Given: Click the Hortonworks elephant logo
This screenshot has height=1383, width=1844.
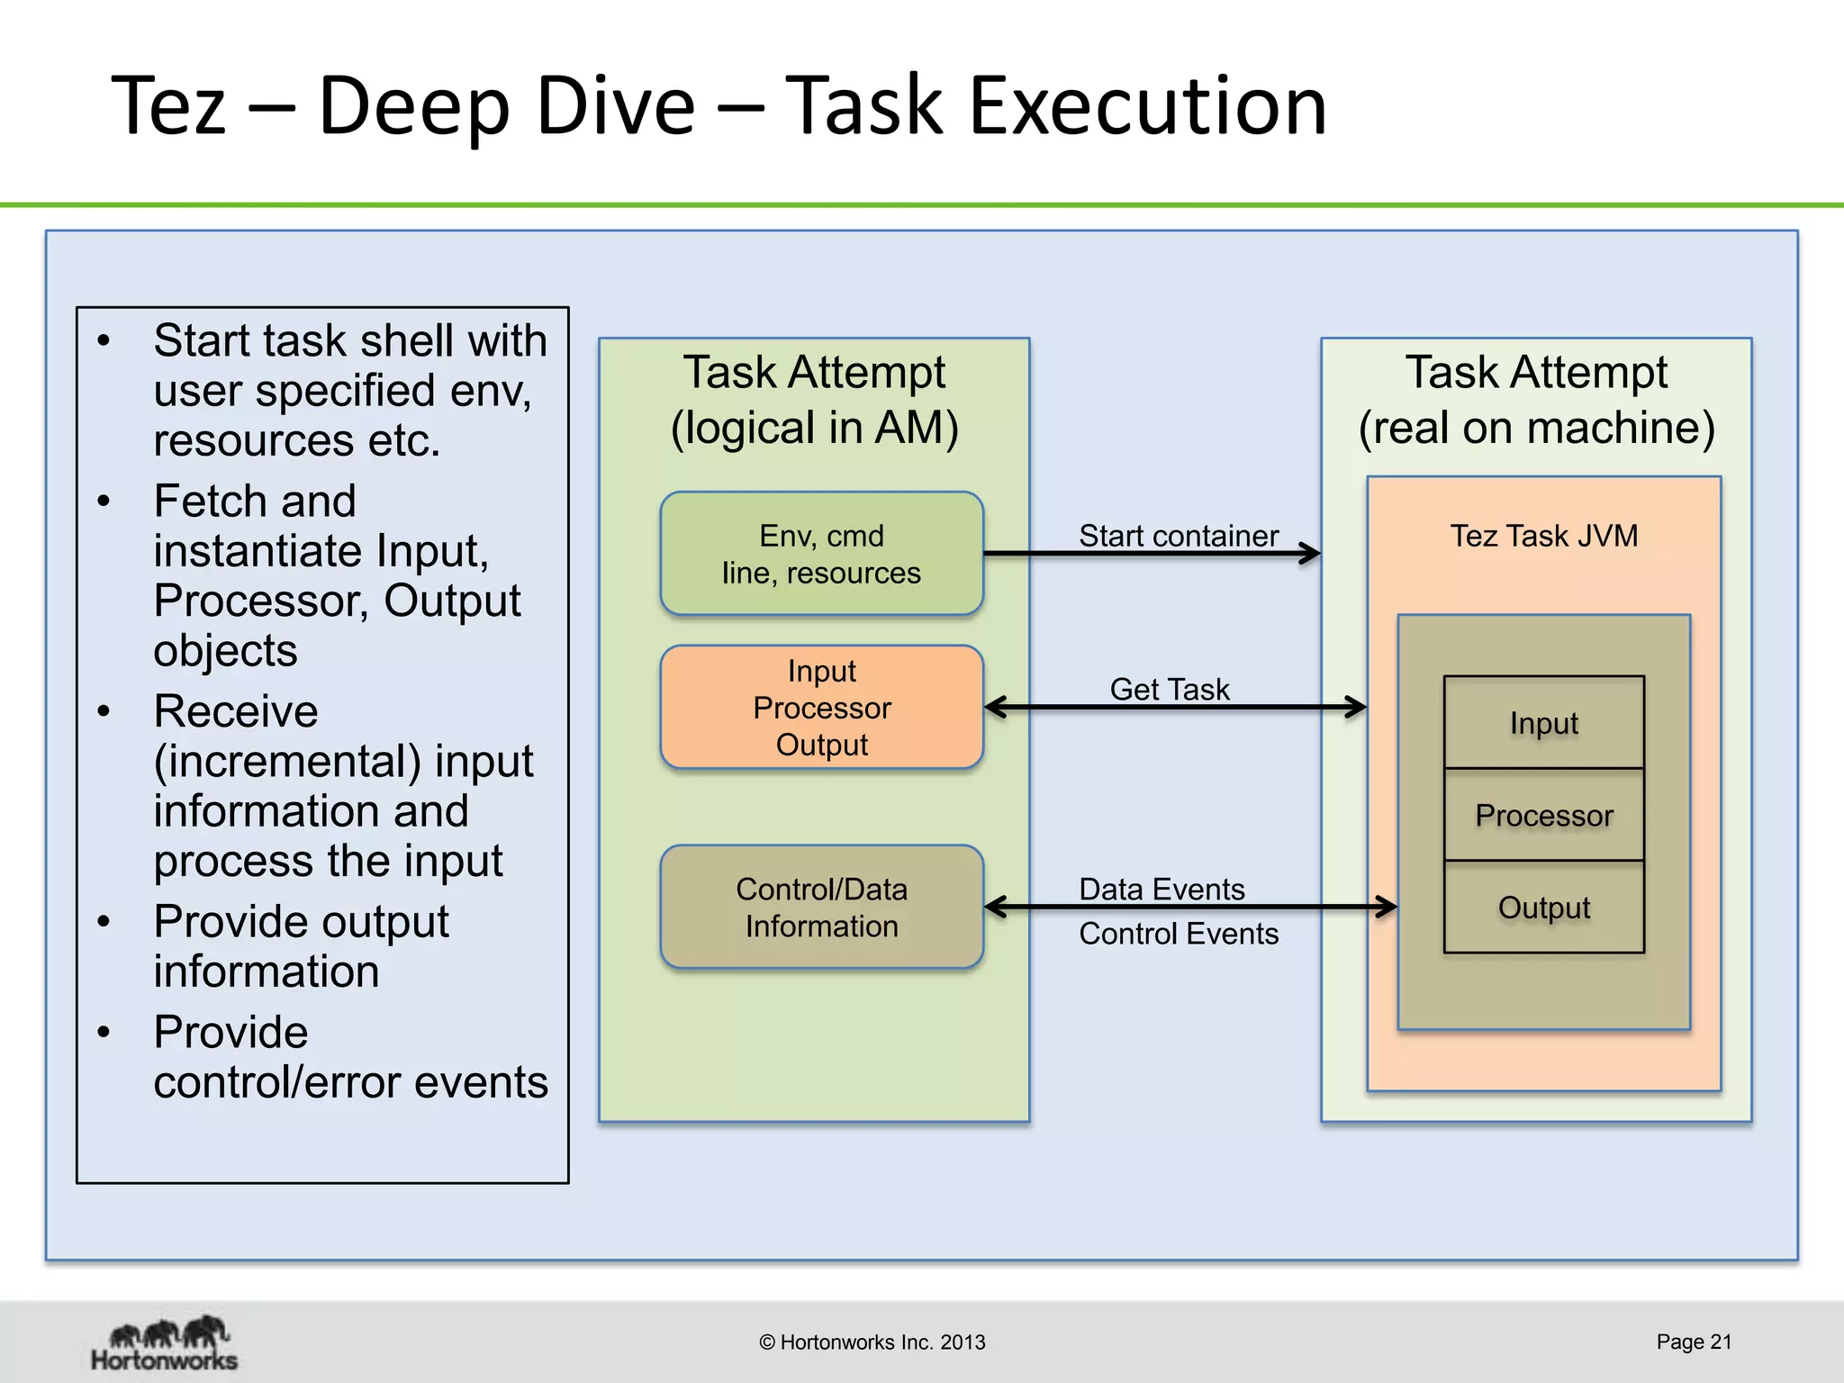Looking at the screenshot, I should pyautogui.click(x=165, y=1342).
